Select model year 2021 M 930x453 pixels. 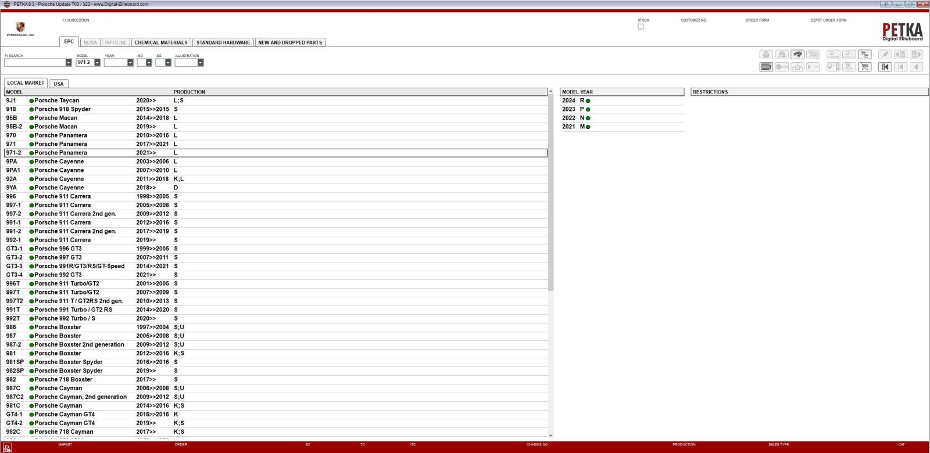tap(622, 127)
